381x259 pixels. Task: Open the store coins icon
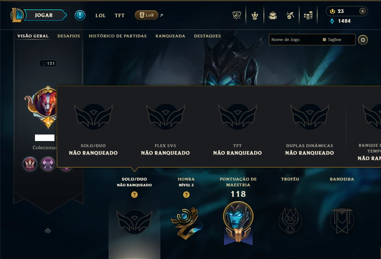tap(308, 15)
